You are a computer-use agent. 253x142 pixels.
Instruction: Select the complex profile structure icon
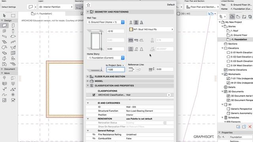pyautogui.click(x=142, y=22)
